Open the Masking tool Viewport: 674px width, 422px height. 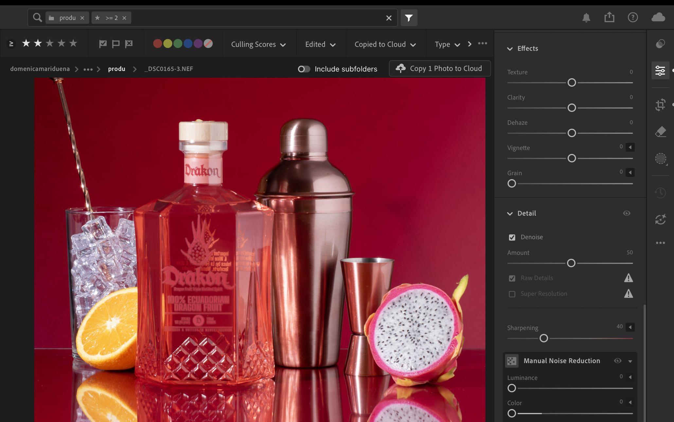tap(660, 159)
